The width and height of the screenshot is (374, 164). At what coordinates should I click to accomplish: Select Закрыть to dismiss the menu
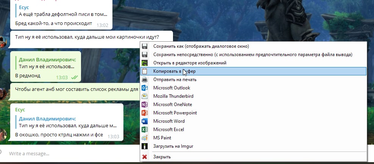(x=253, y=157)
